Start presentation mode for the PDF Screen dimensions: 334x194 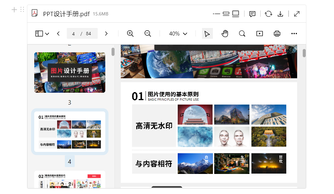260,33
